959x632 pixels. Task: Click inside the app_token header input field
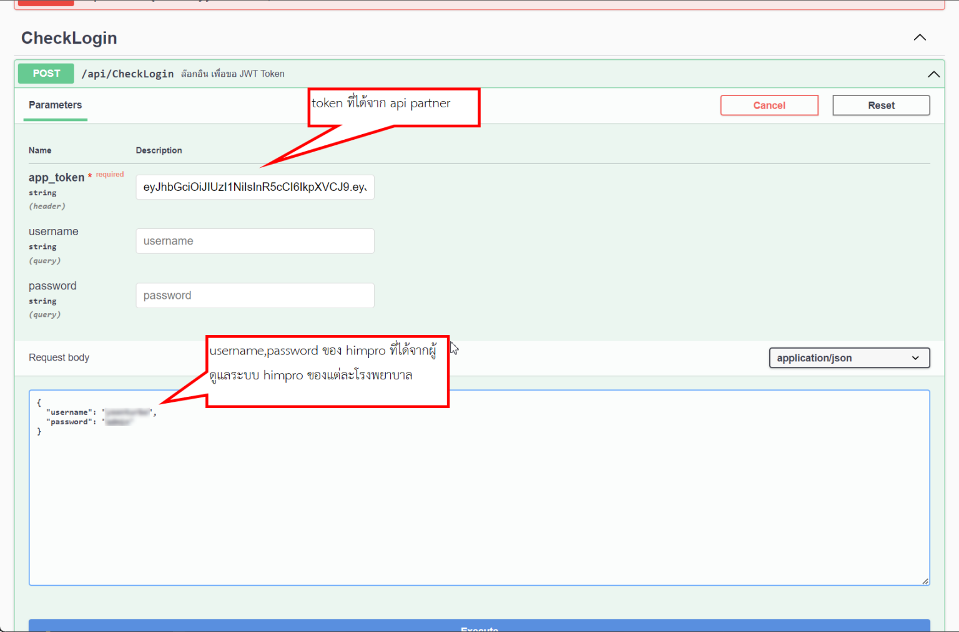click(x=255, y=187)
